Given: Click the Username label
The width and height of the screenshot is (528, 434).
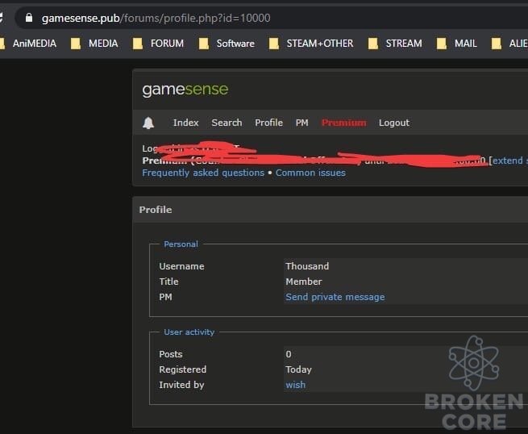Looking at the screenshot, I should pyautogui.click(x=181, y=266).
